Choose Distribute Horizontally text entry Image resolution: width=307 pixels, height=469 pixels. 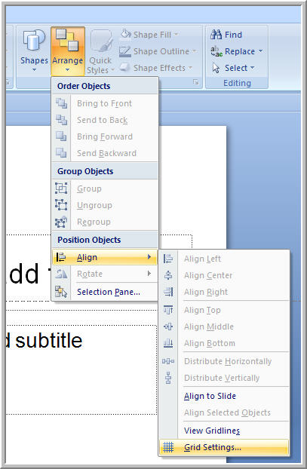228,361
